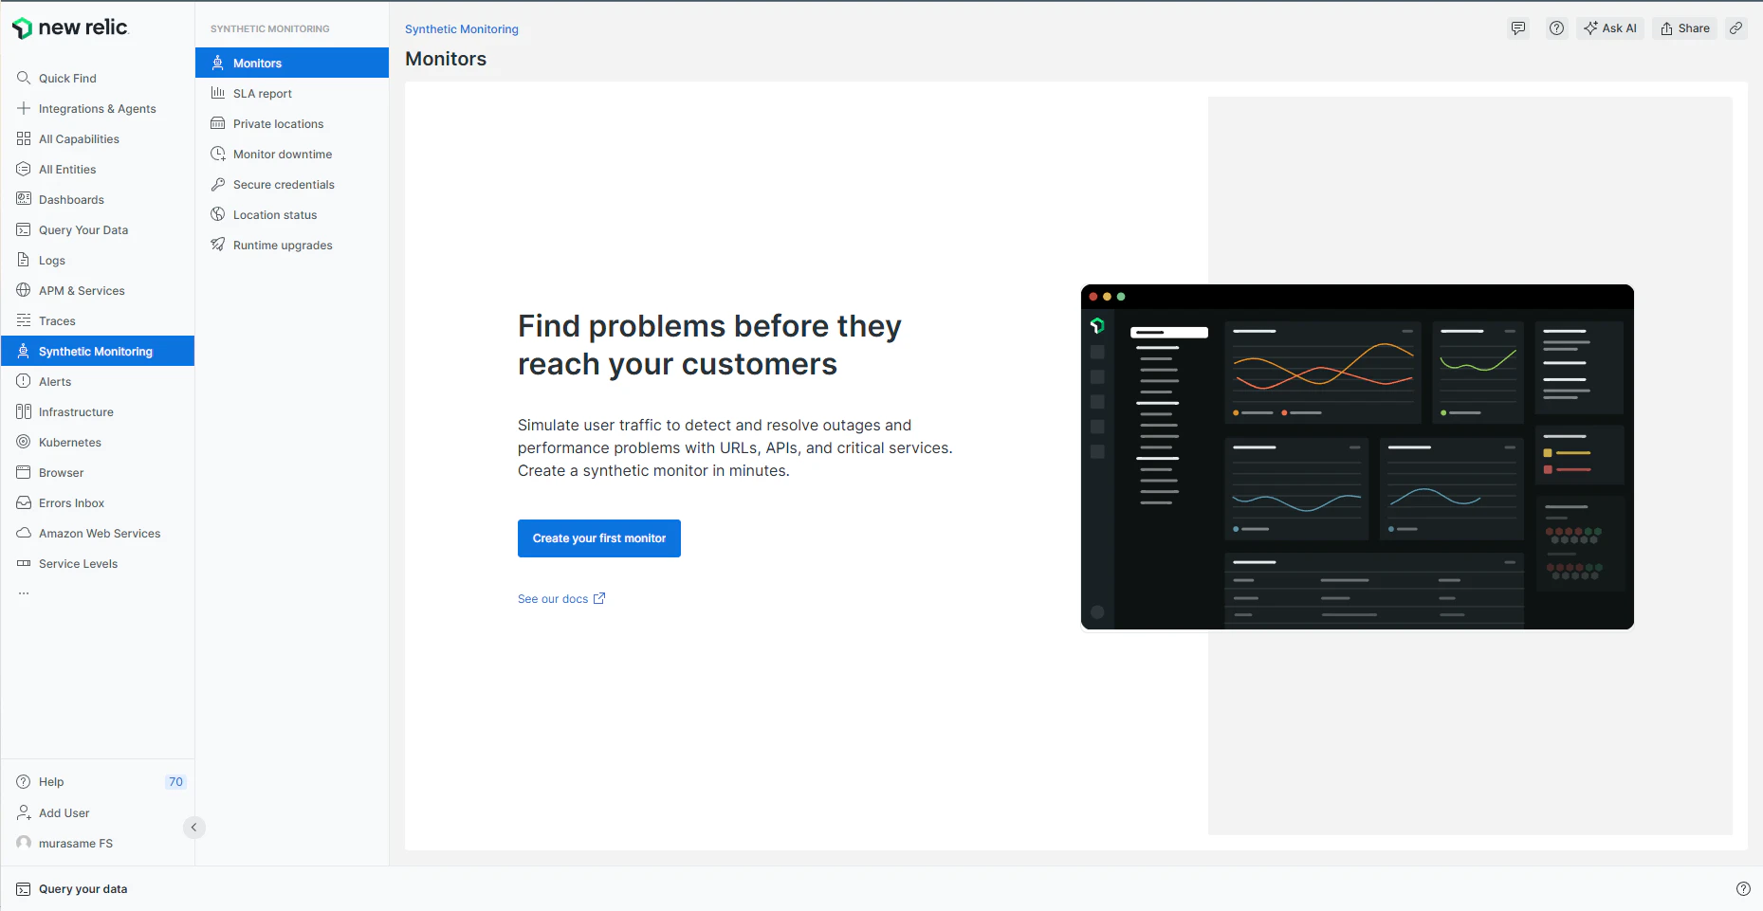Click the new relic logo
This screenshot has height=911, width=1763.
coord(69,27)
